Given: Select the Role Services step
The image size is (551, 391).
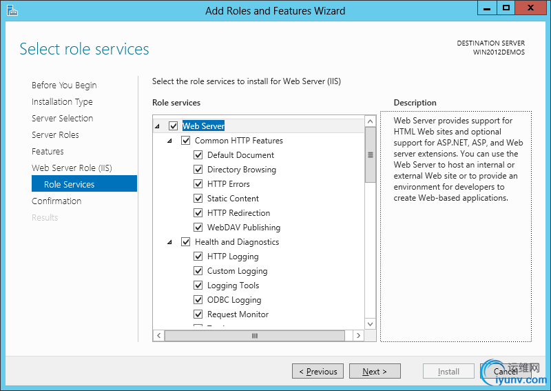Looking at the screenshot, I should coord(84,183).
